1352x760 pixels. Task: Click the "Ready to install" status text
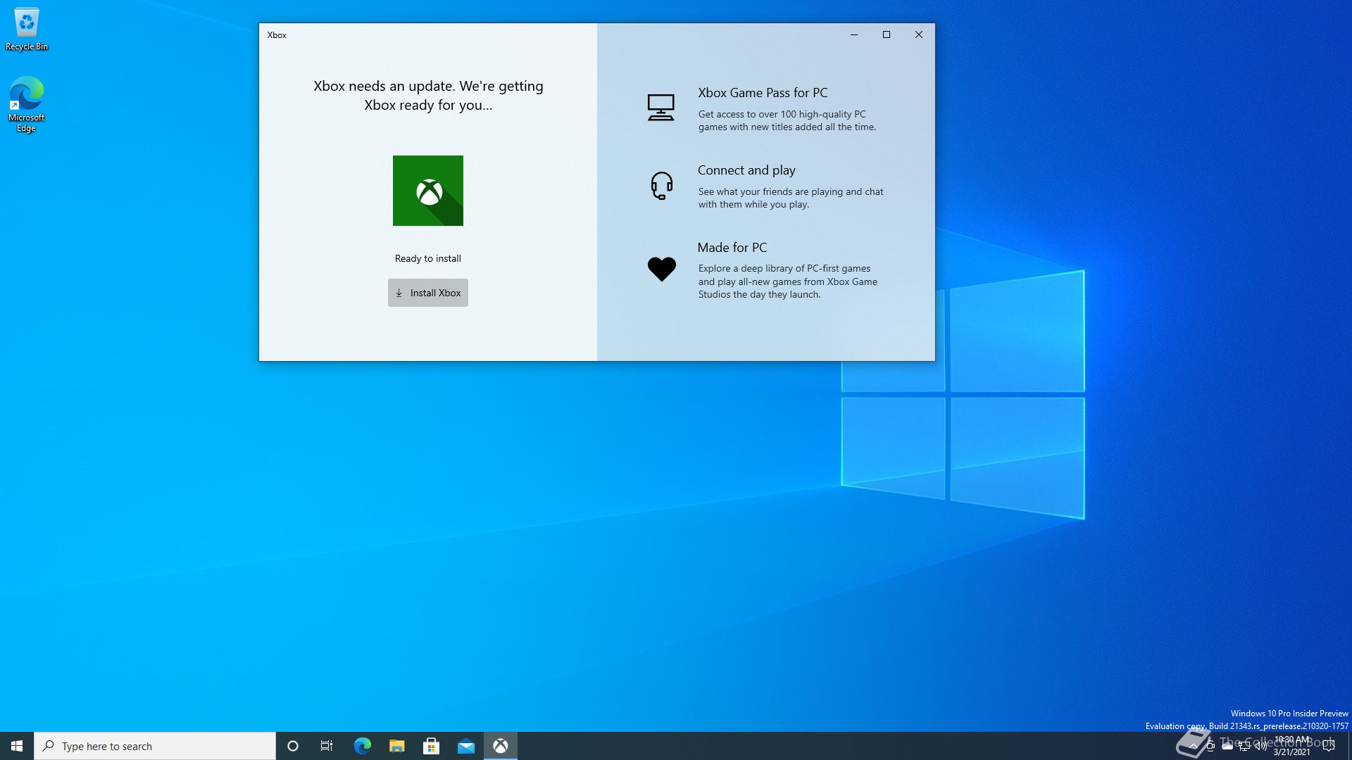pyautogui.click(x=428, y=258)
